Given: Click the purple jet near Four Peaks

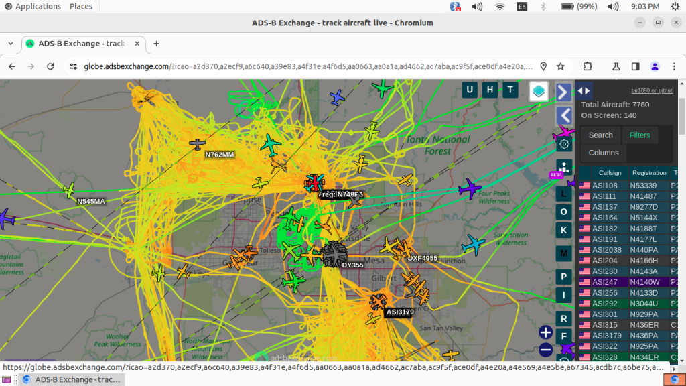Looking at the screenshot, I should click(x=470, y=188).
